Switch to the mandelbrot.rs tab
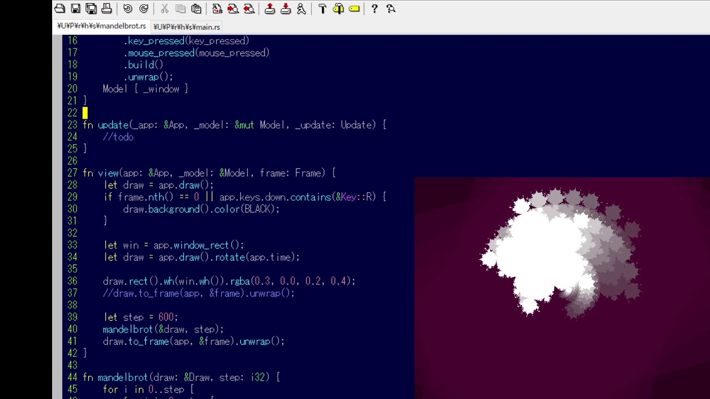The image size is (710, 399). point(102,26)
